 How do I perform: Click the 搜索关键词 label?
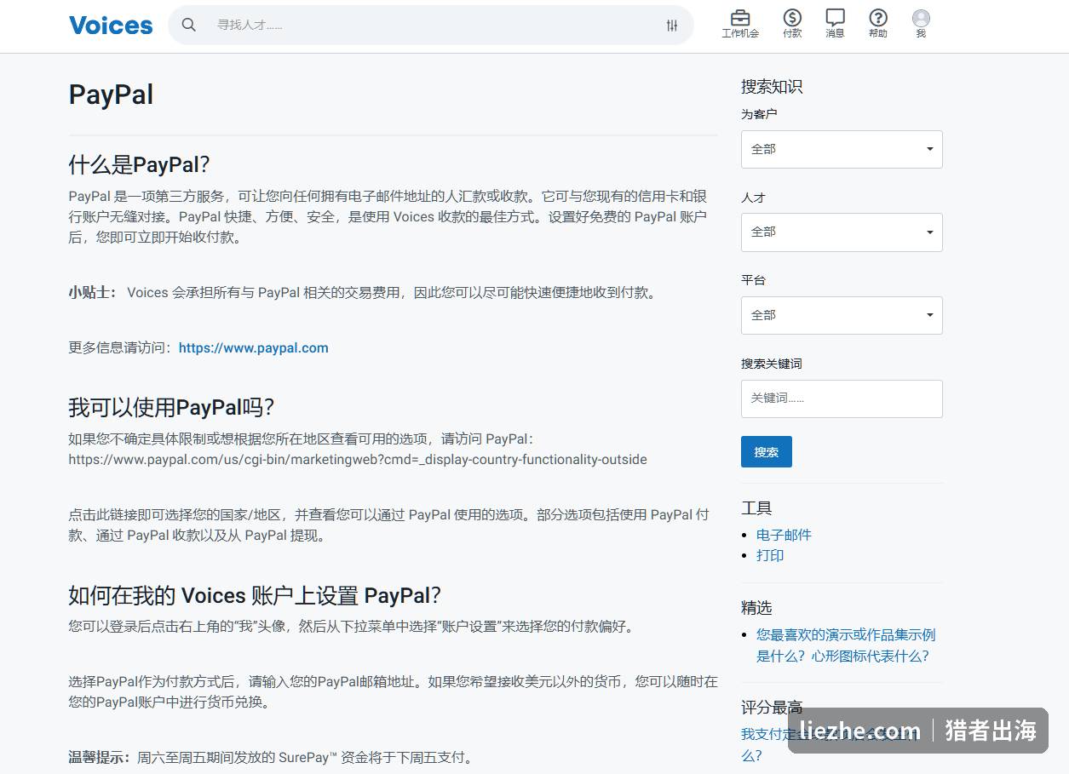[x=772, y=364]
